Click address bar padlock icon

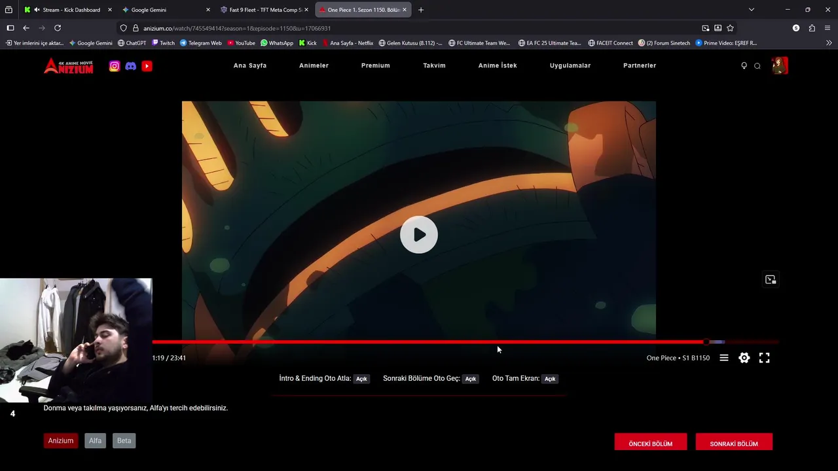point(136,28)
